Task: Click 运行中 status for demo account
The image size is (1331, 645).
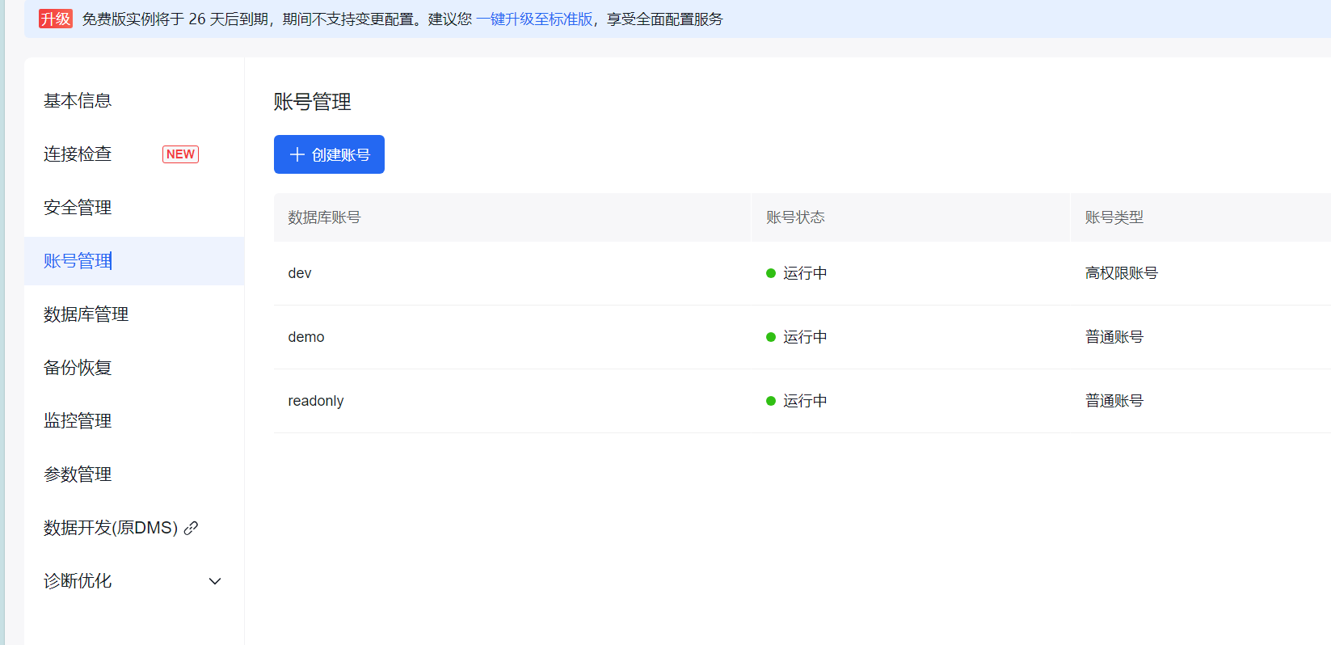Action: point(805,337)
